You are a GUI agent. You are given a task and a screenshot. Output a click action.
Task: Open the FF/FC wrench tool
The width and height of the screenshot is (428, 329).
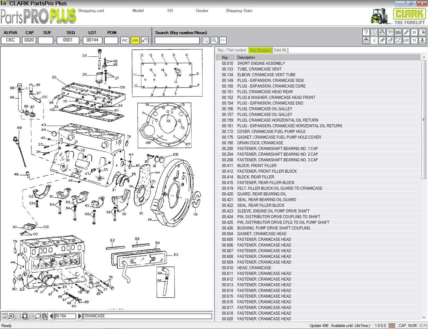pyautogui.click(x=398, y=40)
